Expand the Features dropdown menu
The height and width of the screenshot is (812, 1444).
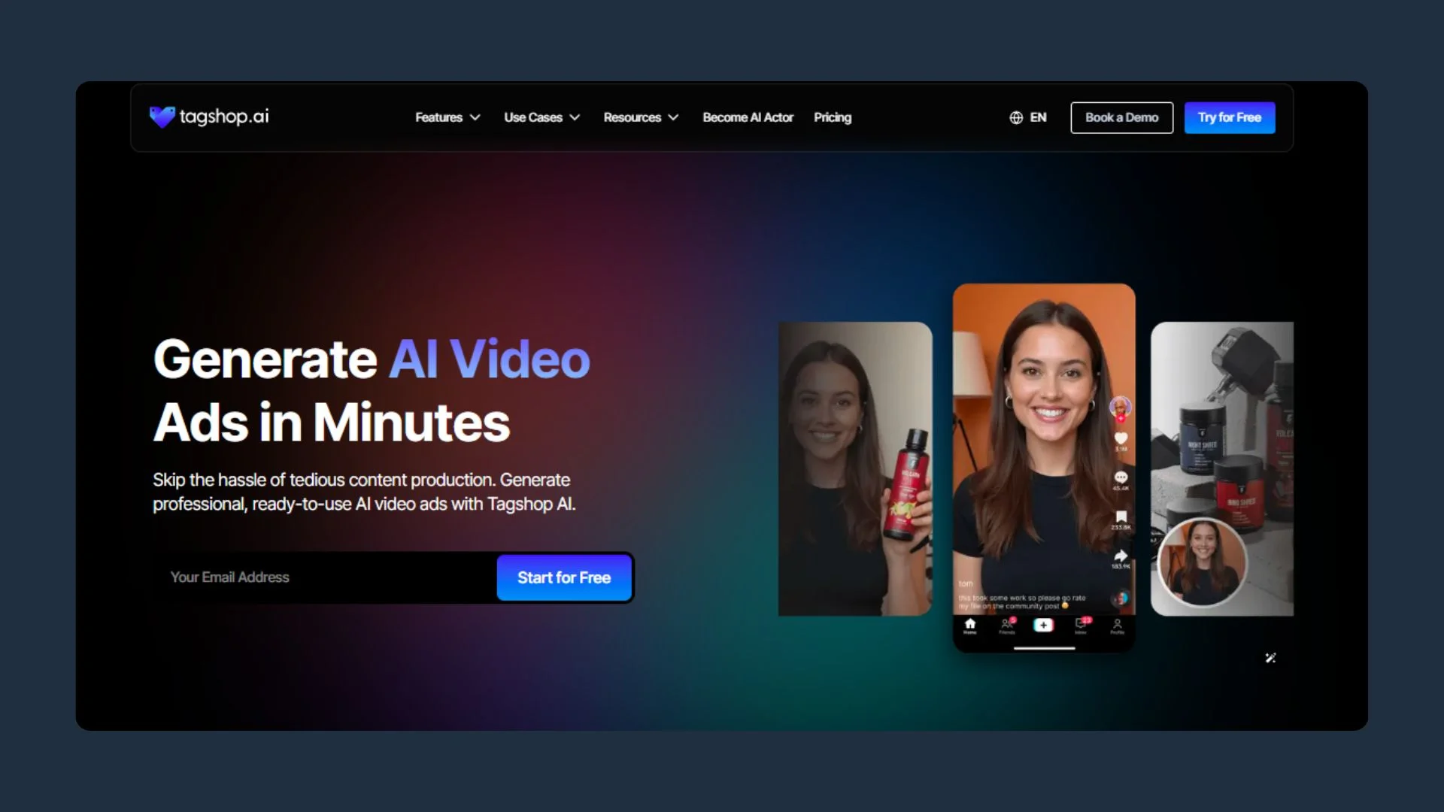click(x=447, y=117)
